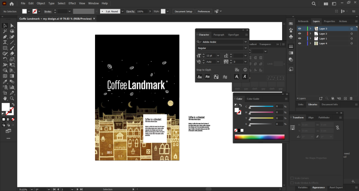The image size is (359, 191).
Task: Hide Layer 3 using eye icon
Action: (x=299, y=29)
